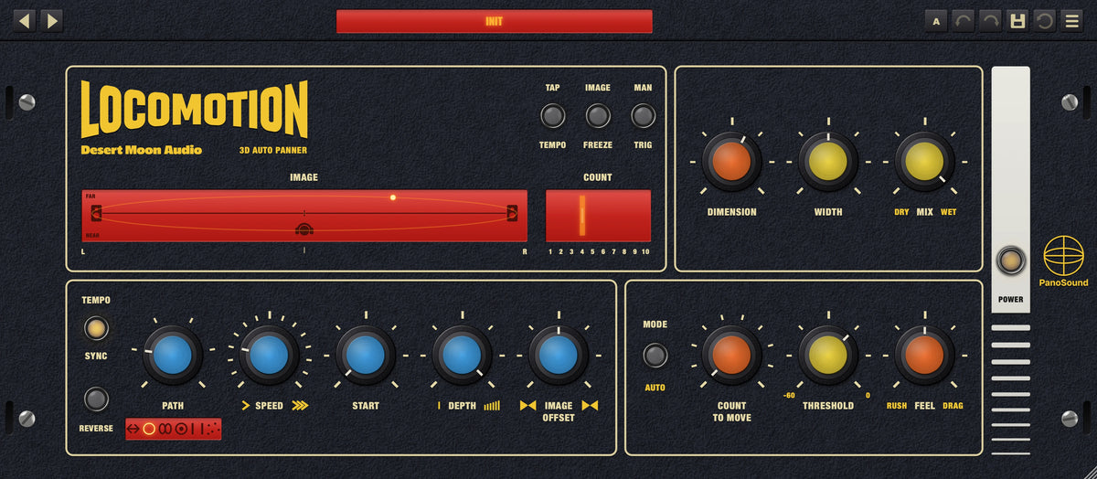Click the single bar depth icon

(439, 405)
